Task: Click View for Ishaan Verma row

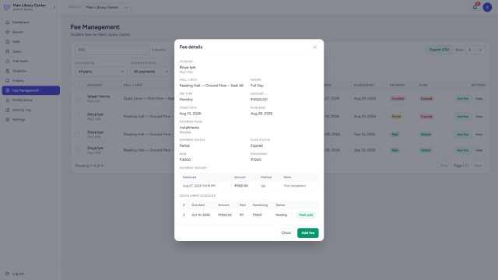Action: [479, 99]
